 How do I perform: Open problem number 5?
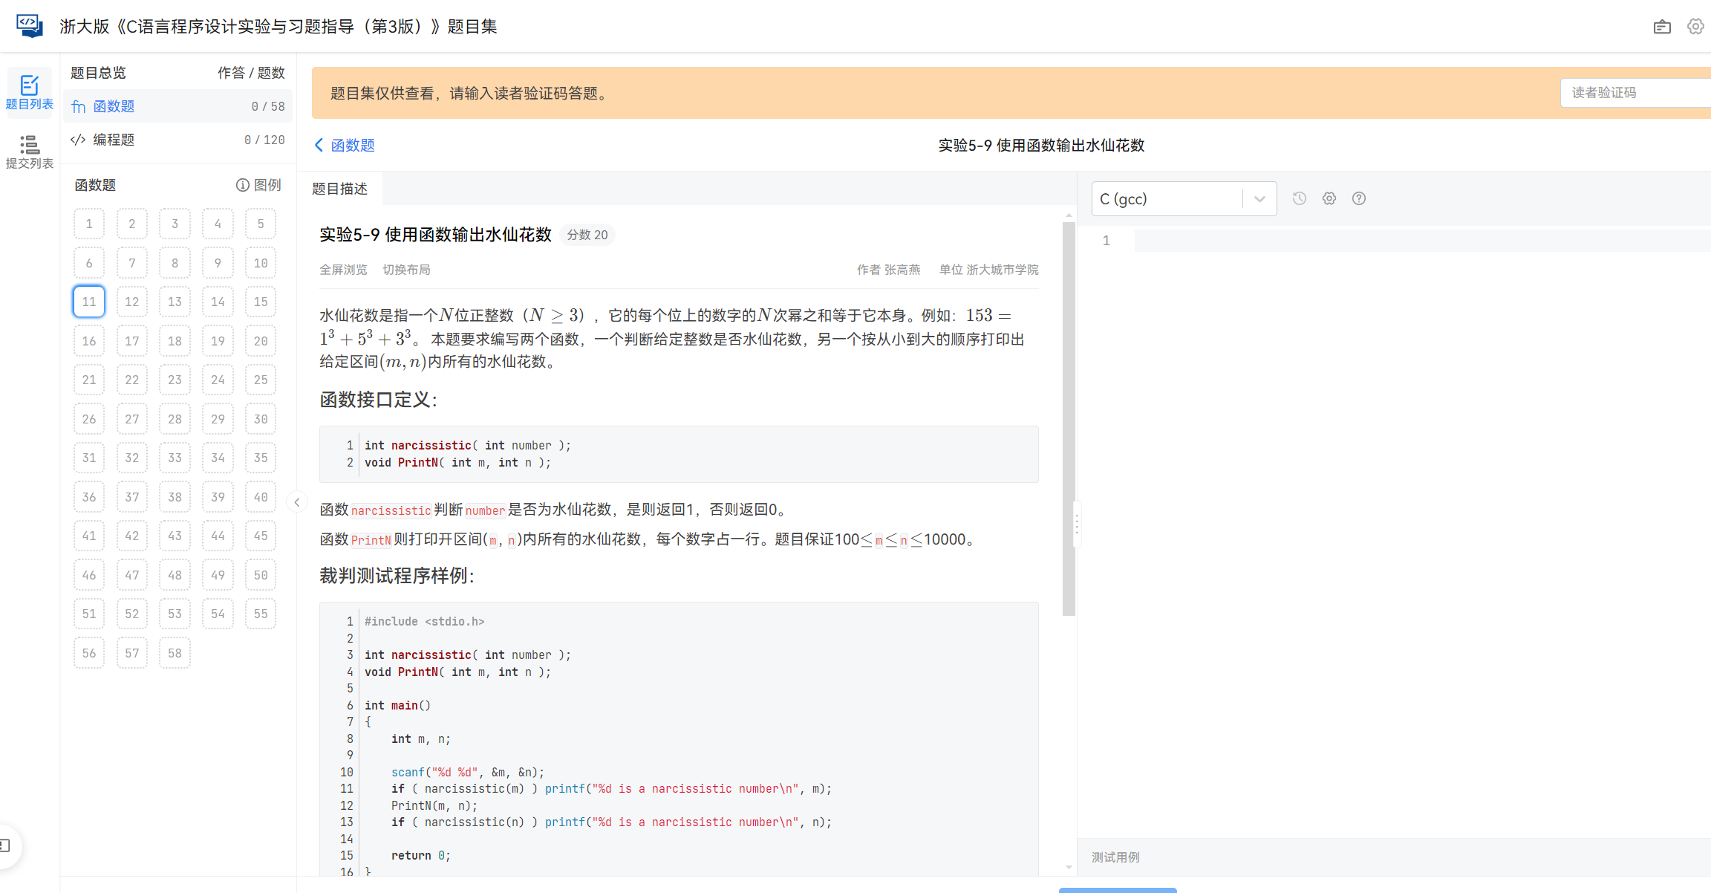(261, 224)
